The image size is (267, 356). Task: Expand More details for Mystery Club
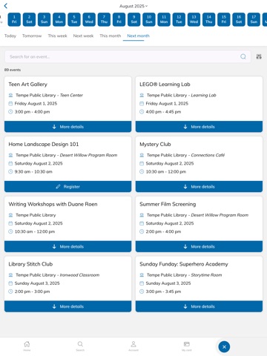[x=199, y=187]
